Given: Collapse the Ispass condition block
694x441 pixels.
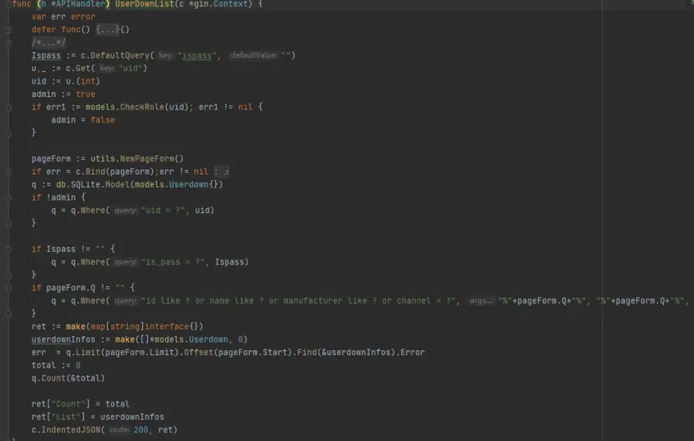Looking at the screenshot, I should click(8, 249).
